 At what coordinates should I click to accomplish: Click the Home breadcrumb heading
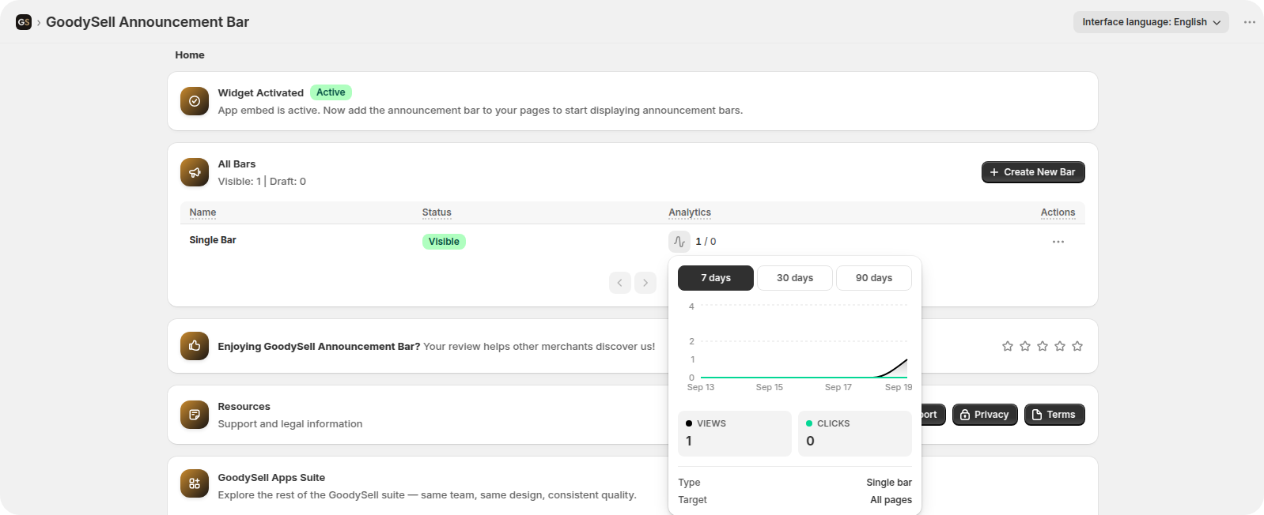[x=190, y=55]
